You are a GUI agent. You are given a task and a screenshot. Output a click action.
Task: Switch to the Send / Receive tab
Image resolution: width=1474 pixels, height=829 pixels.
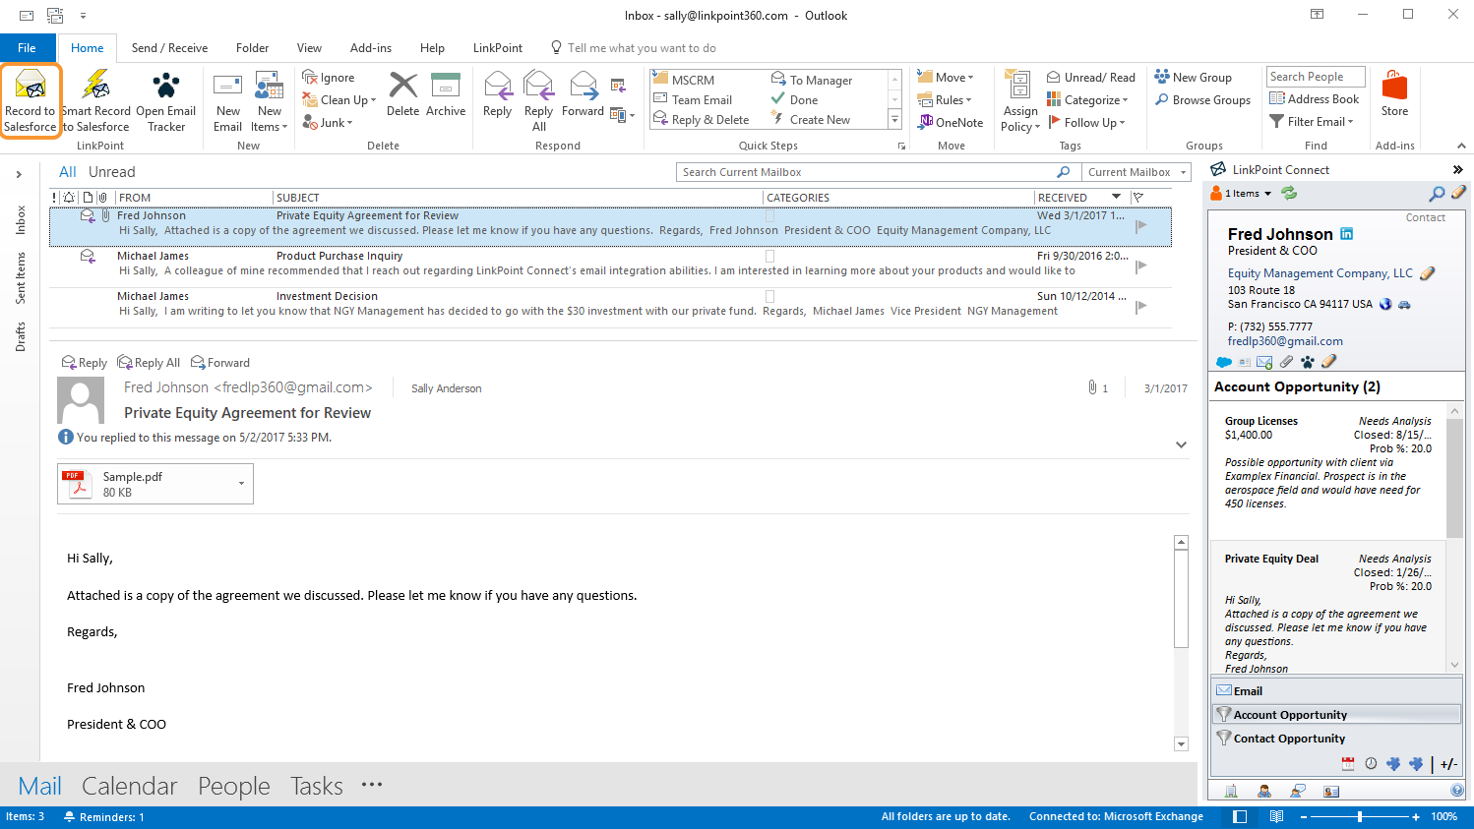[x=169, y=47]
